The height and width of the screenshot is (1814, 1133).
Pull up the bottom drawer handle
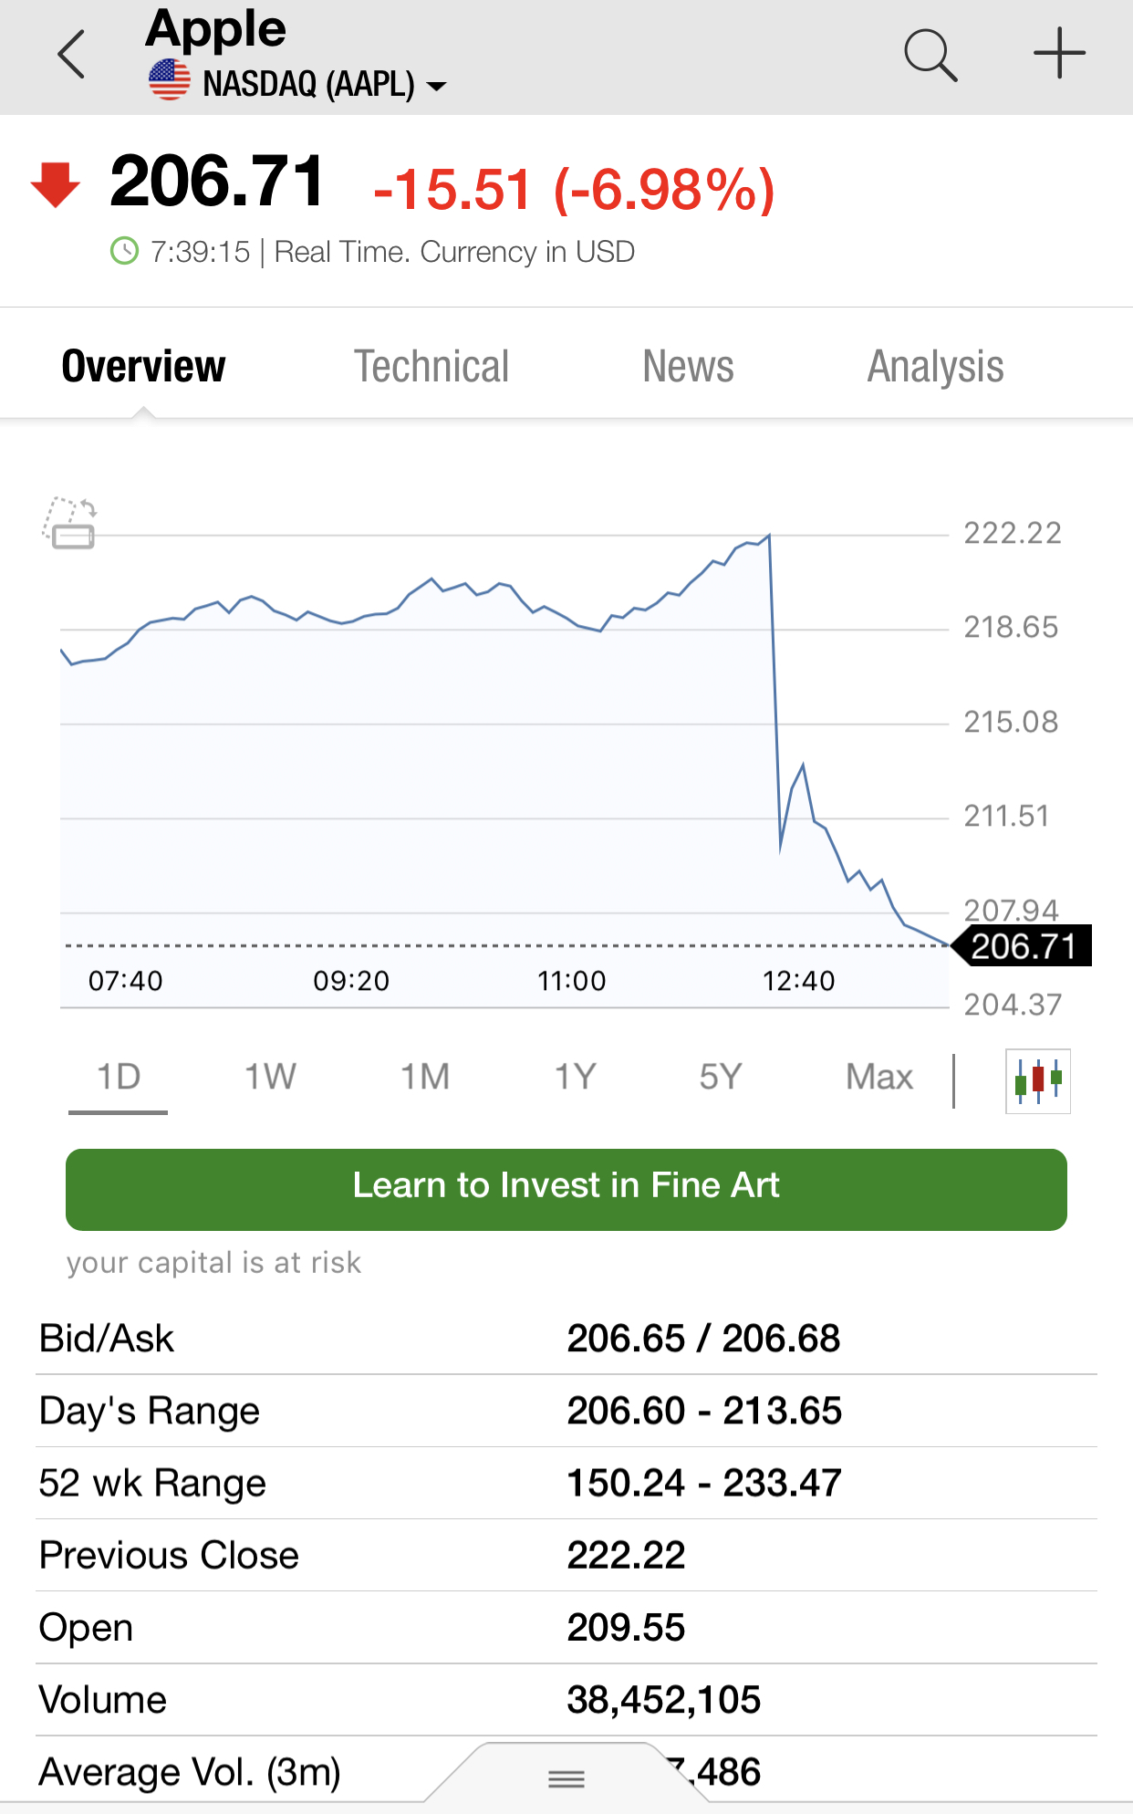pos(566,1778)
